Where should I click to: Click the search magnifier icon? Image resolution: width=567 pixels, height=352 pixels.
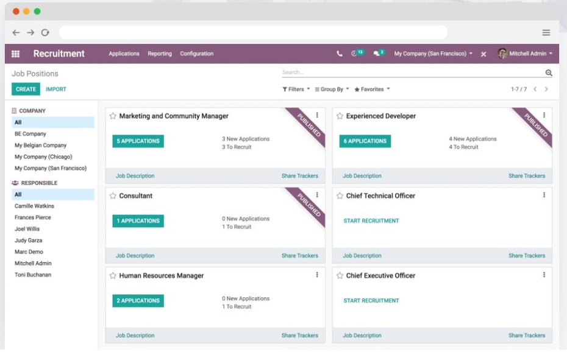(x=548, y=73)
